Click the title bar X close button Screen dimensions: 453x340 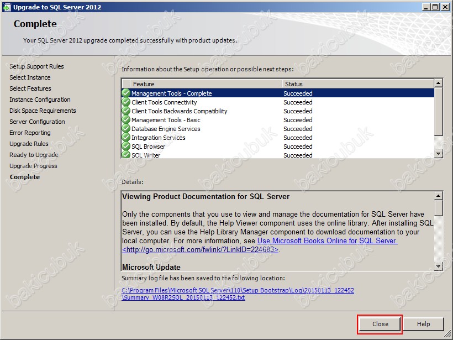[x=445, y=7]
